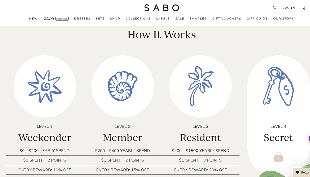
Task: Click the Resident palm tree icon
Action: coord(200,86)
